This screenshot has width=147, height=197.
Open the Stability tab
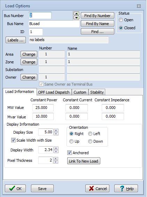[97, 92]
